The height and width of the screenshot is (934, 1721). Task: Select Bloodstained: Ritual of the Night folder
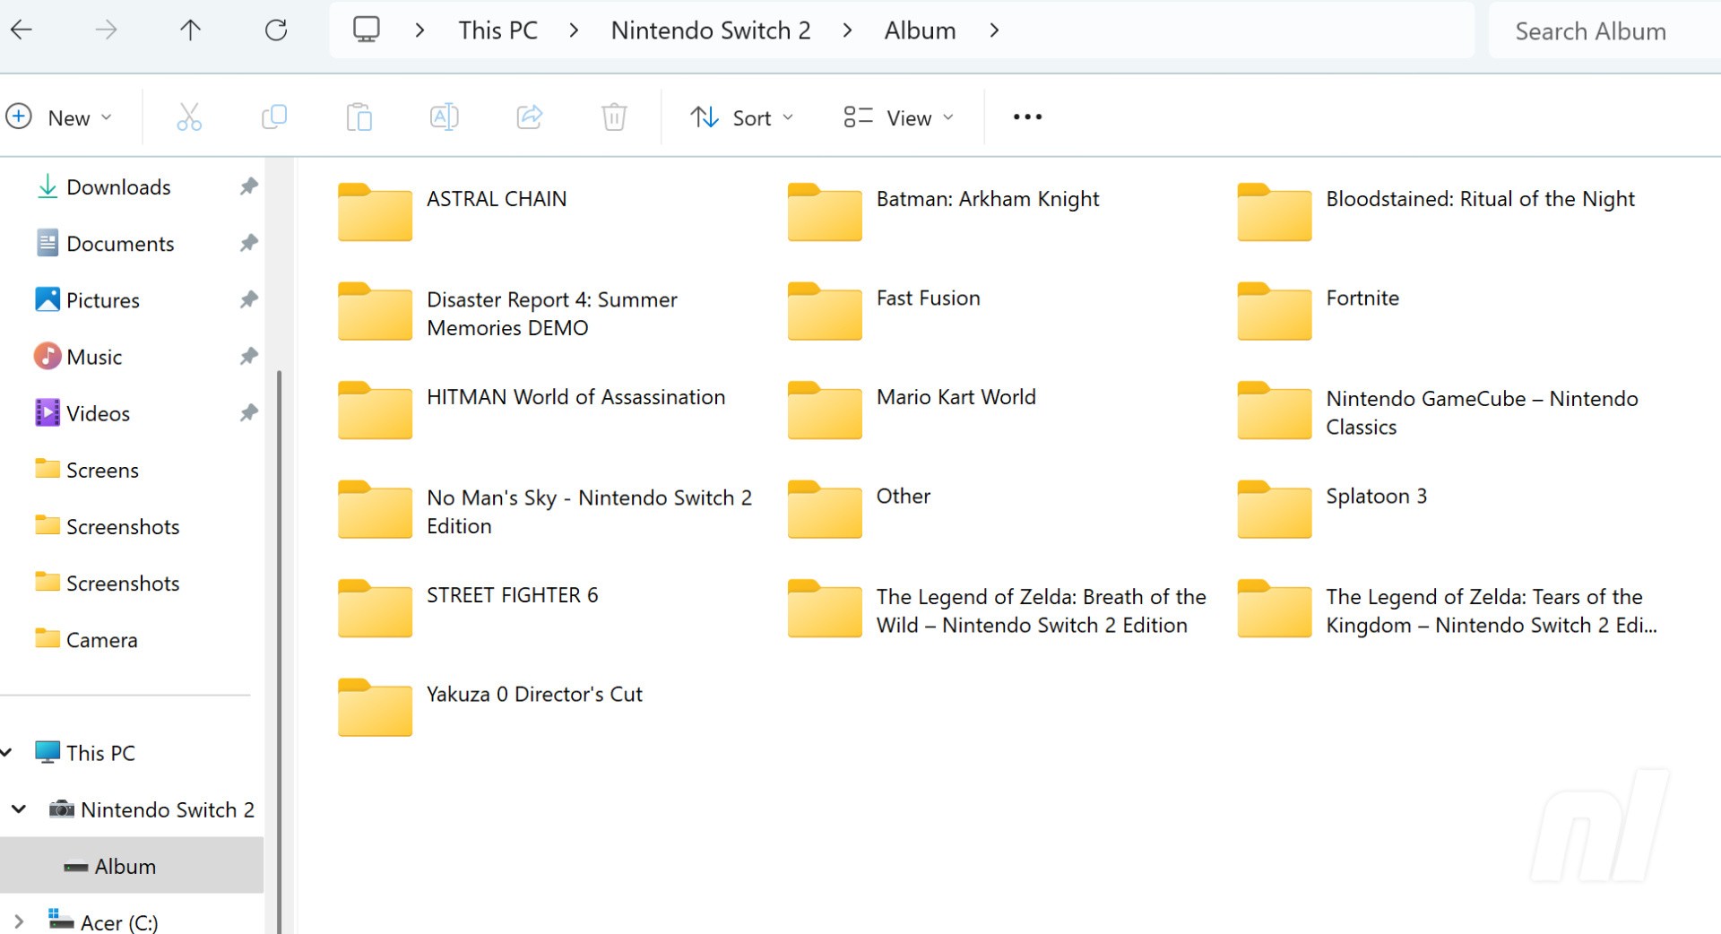[1436, 212]
